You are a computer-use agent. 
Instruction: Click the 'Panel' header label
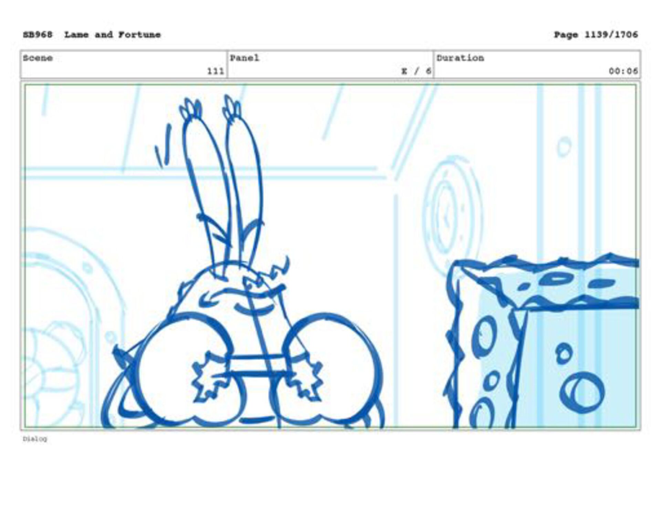tap(244, 58)
